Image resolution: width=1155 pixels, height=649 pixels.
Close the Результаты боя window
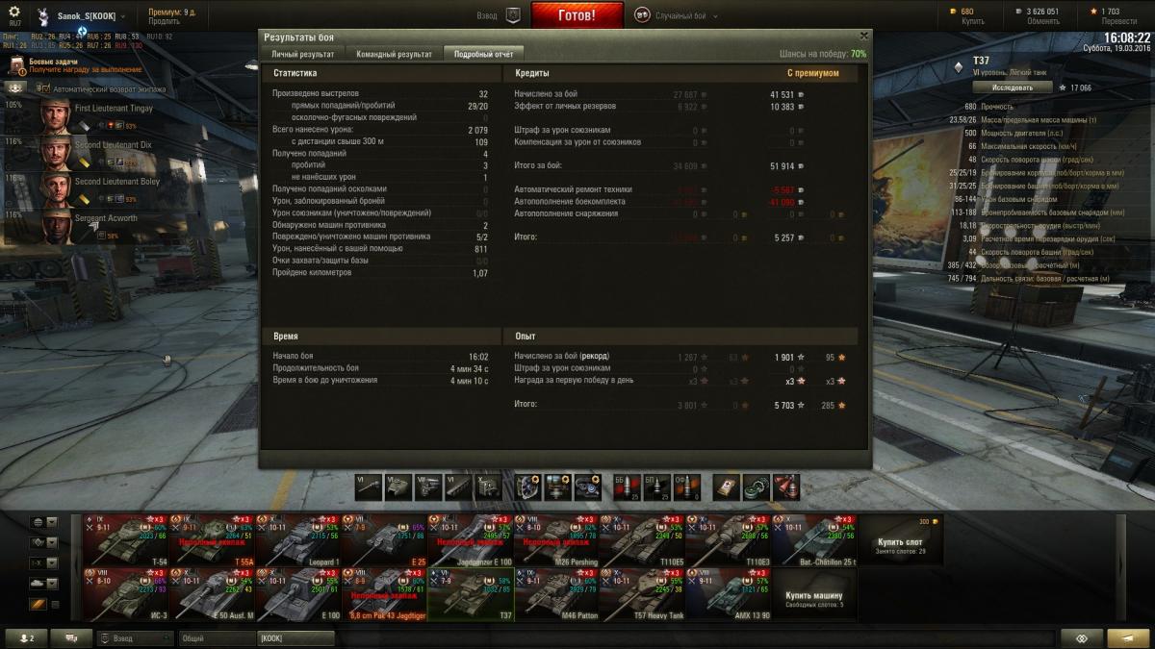(862, 36)
